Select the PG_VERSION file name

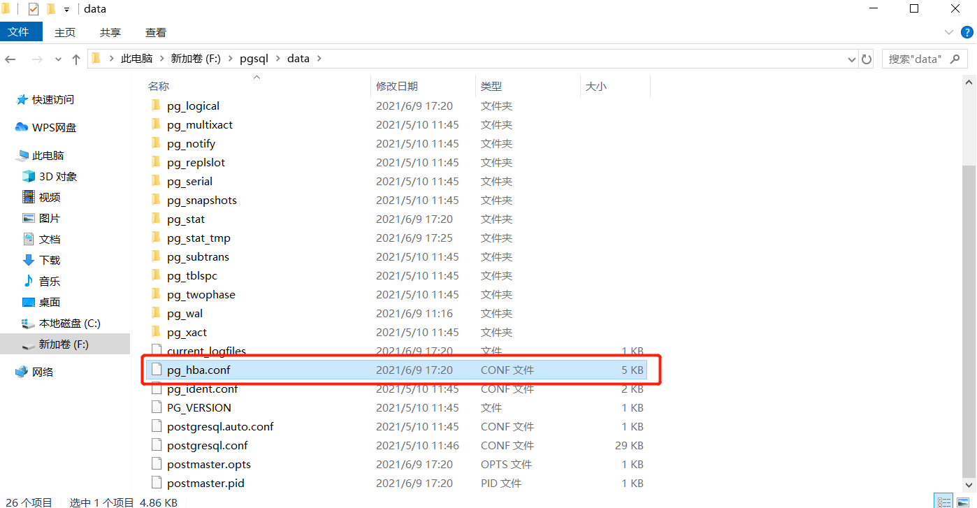[199, 407]
